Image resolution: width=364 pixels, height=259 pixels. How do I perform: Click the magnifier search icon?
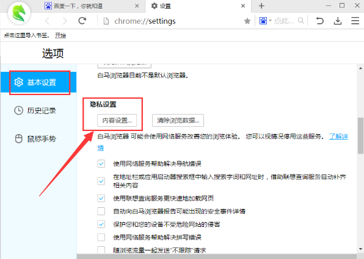(301, 21)
